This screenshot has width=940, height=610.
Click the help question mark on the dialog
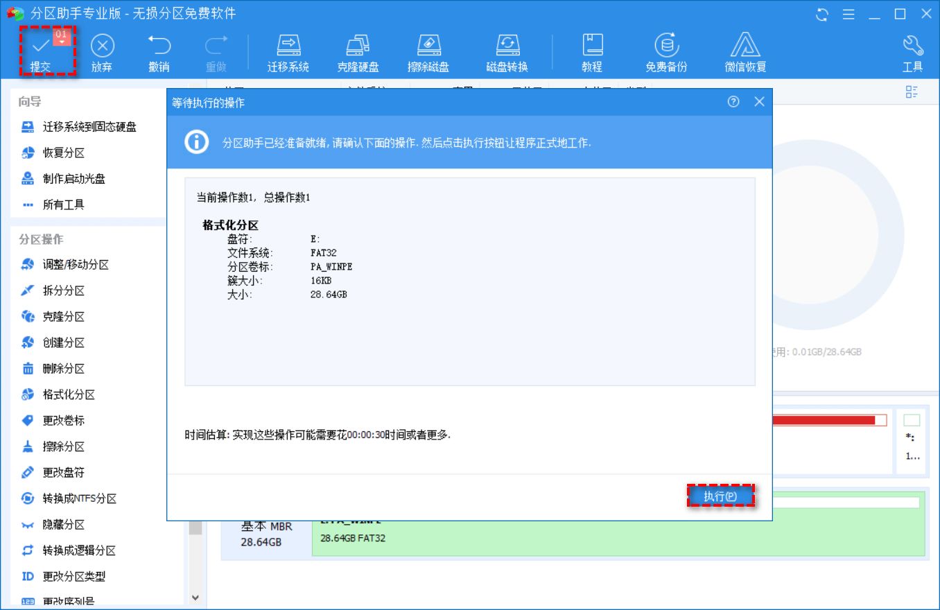pos(733,101)
